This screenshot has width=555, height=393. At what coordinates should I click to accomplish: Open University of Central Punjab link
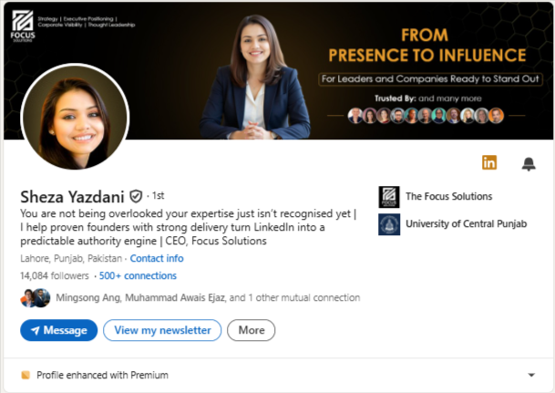tap(467, 224)
